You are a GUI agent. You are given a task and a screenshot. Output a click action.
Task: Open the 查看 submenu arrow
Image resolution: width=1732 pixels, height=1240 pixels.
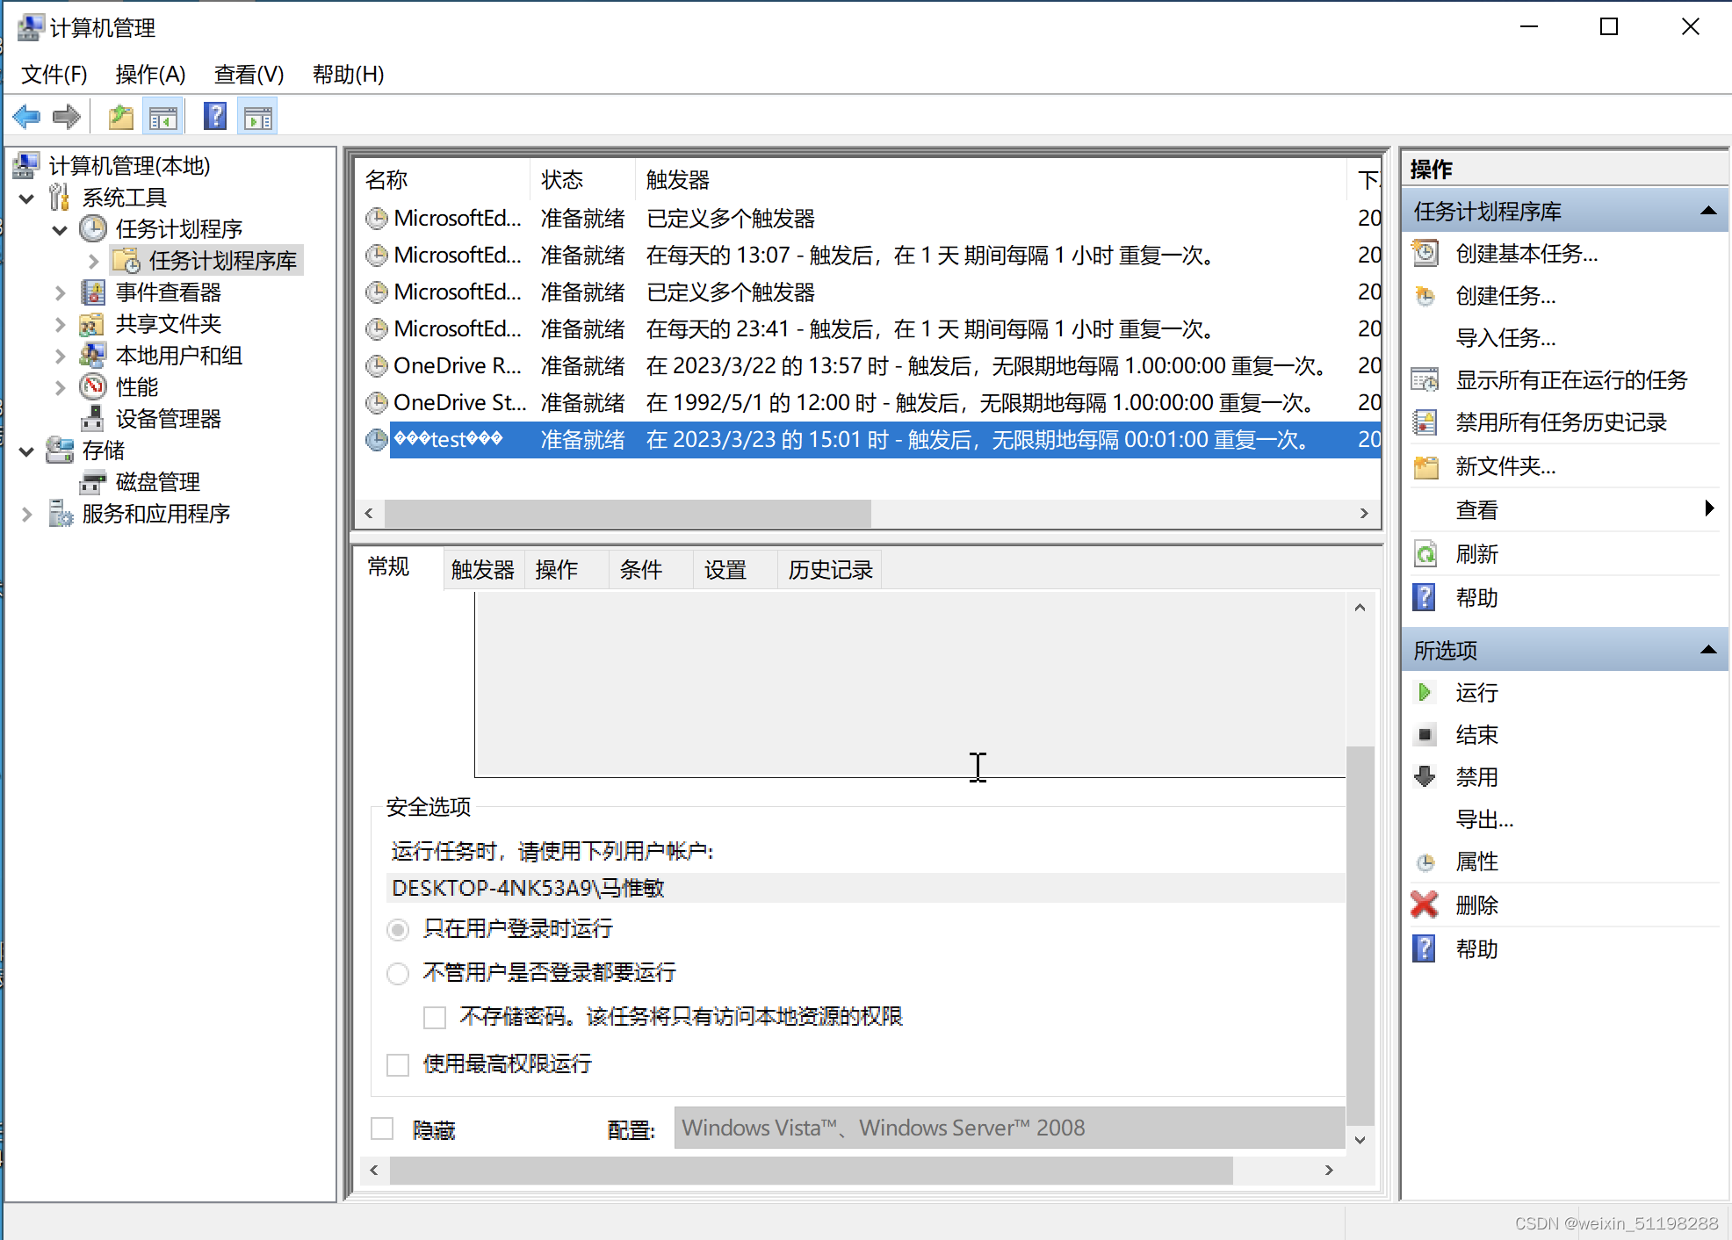(1709, 508)
